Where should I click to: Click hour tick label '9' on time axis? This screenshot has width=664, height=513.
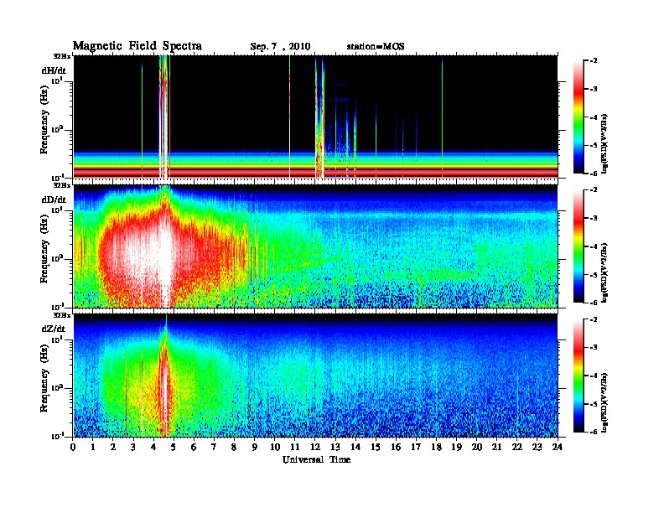[x=255, y=448]
